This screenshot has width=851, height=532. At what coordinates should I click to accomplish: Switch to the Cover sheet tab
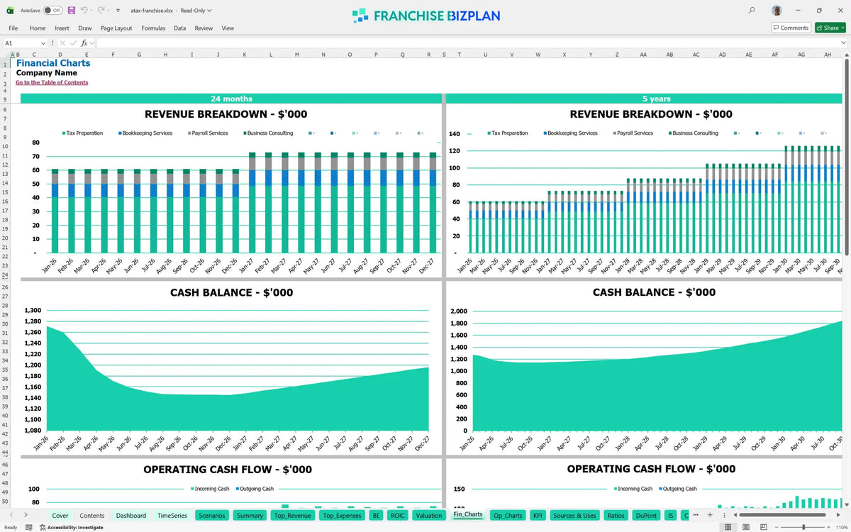pyautogui.click(x=60, y=516)
